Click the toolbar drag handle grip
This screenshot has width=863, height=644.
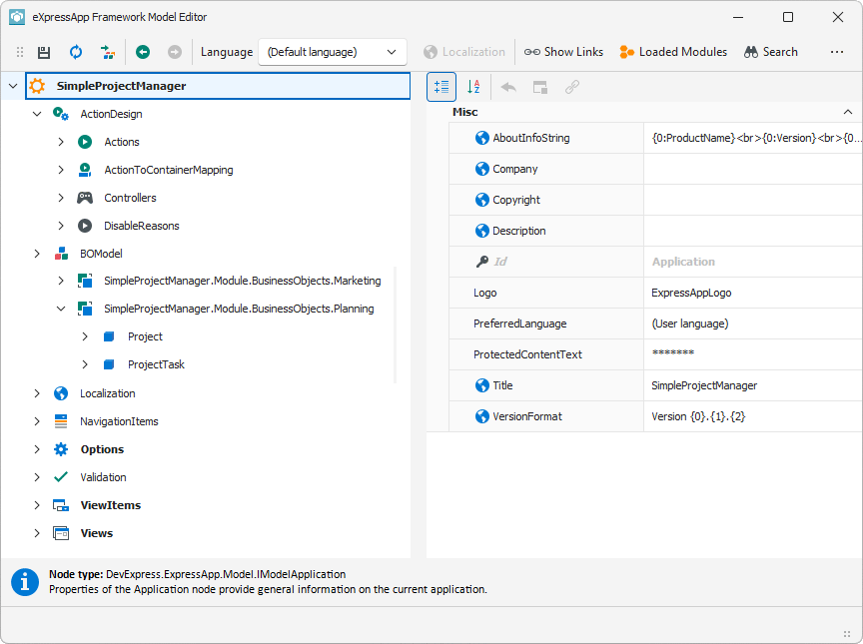(20, 52)
